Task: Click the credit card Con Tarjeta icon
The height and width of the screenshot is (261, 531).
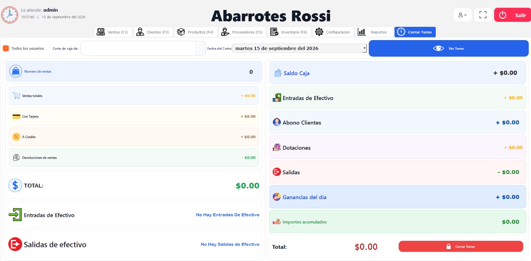Action: [16, 116]
